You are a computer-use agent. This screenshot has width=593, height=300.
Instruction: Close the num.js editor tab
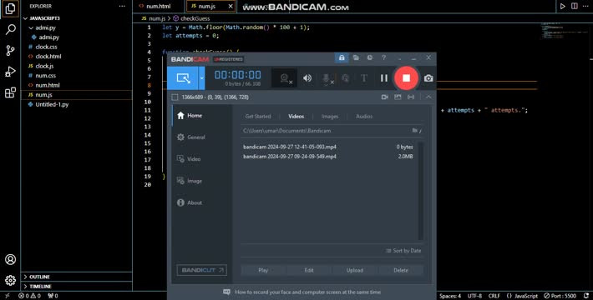(x=231, y=6)
